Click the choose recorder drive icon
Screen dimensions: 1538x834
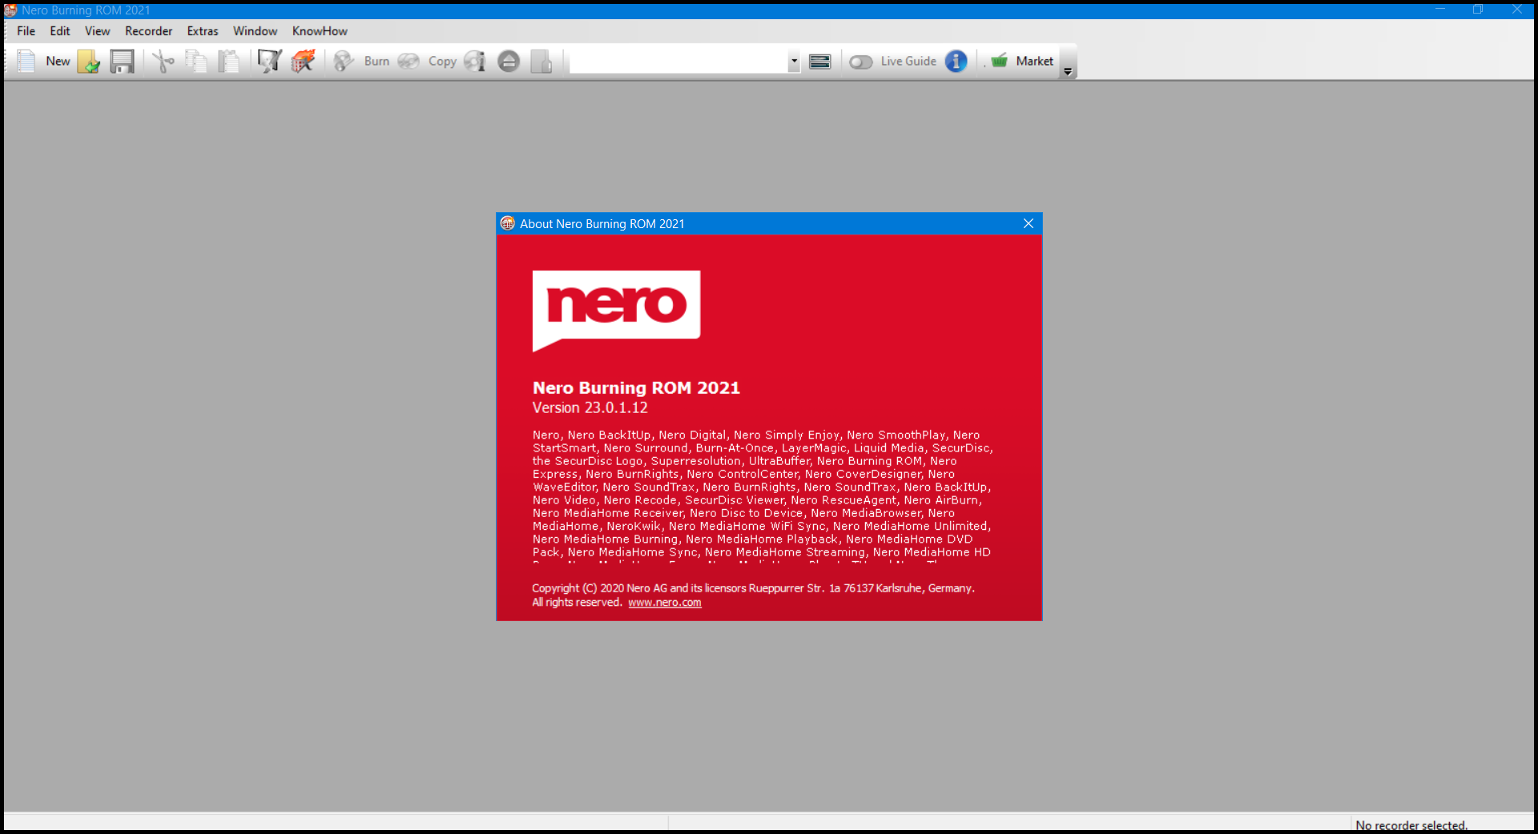pyautogui.click(x=820, y=62)
